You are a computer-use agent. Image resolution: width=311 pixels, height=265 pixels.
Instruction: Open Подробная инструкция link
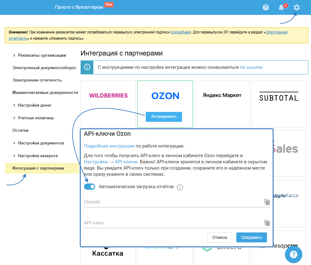pyautogui.click(x=109, y=146)
